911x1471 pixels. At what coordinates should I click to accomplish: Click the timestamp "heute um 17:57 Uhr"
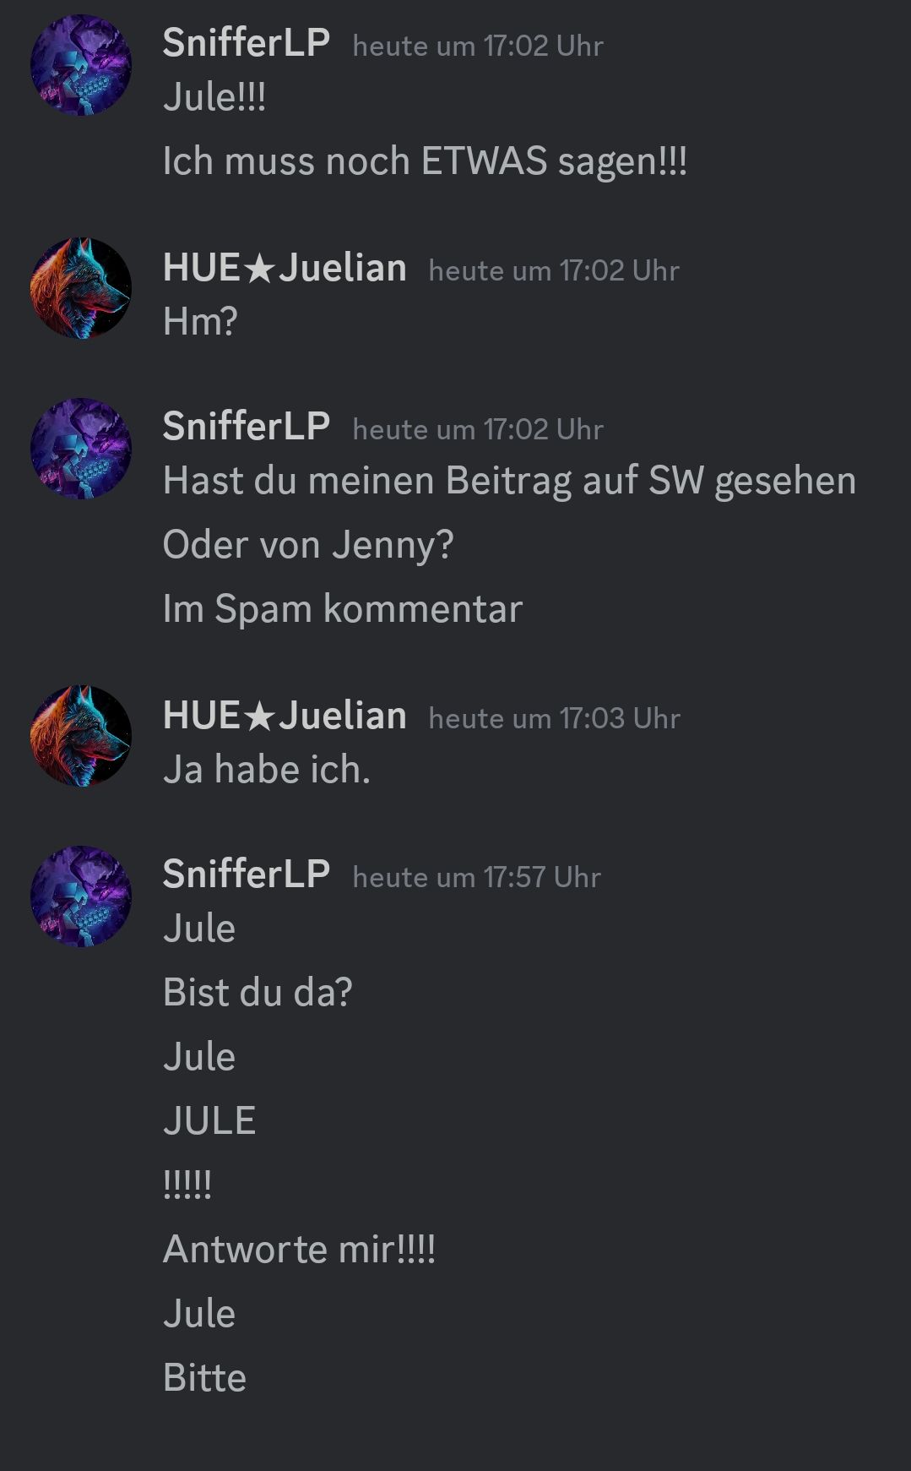click(x=477, y=877)
